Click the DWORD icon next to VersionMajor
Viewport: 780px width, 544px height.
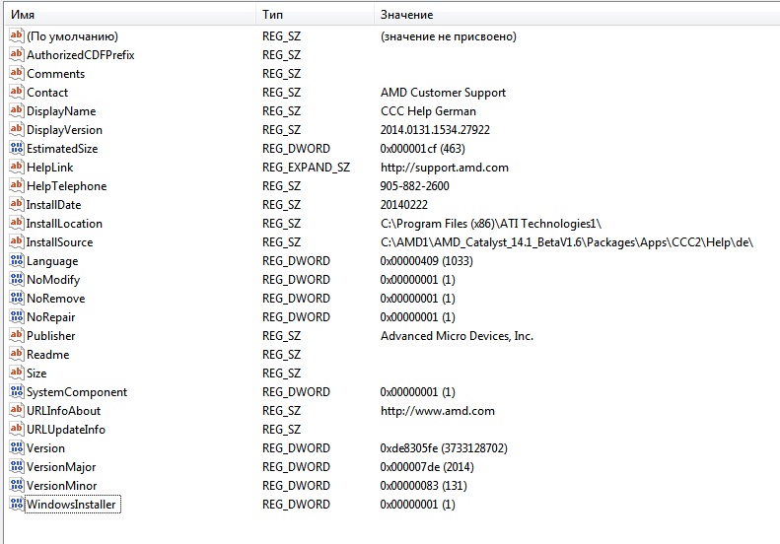click(x=16, y=467)
